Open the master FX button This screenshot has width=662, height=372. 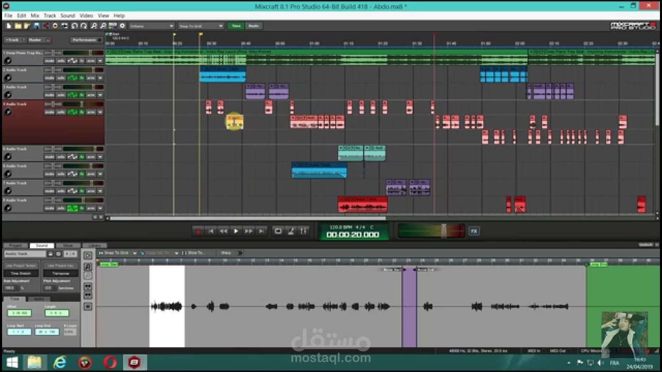tap(474, 231)
